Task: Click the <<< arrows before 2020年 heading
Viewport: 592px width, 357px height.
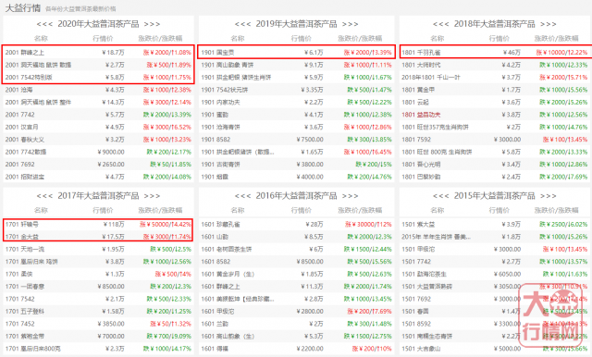Action: click(44, 25)
